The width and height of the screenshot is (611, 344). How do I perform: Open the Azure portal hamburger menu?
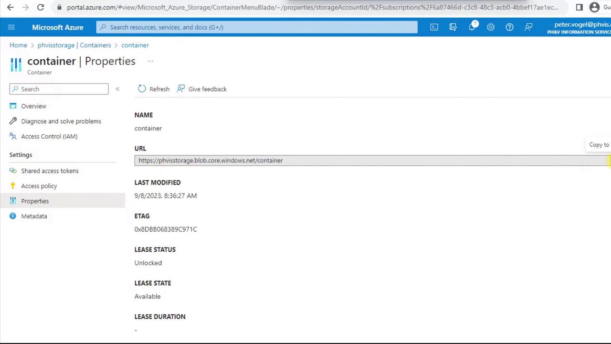pos(11,27)
